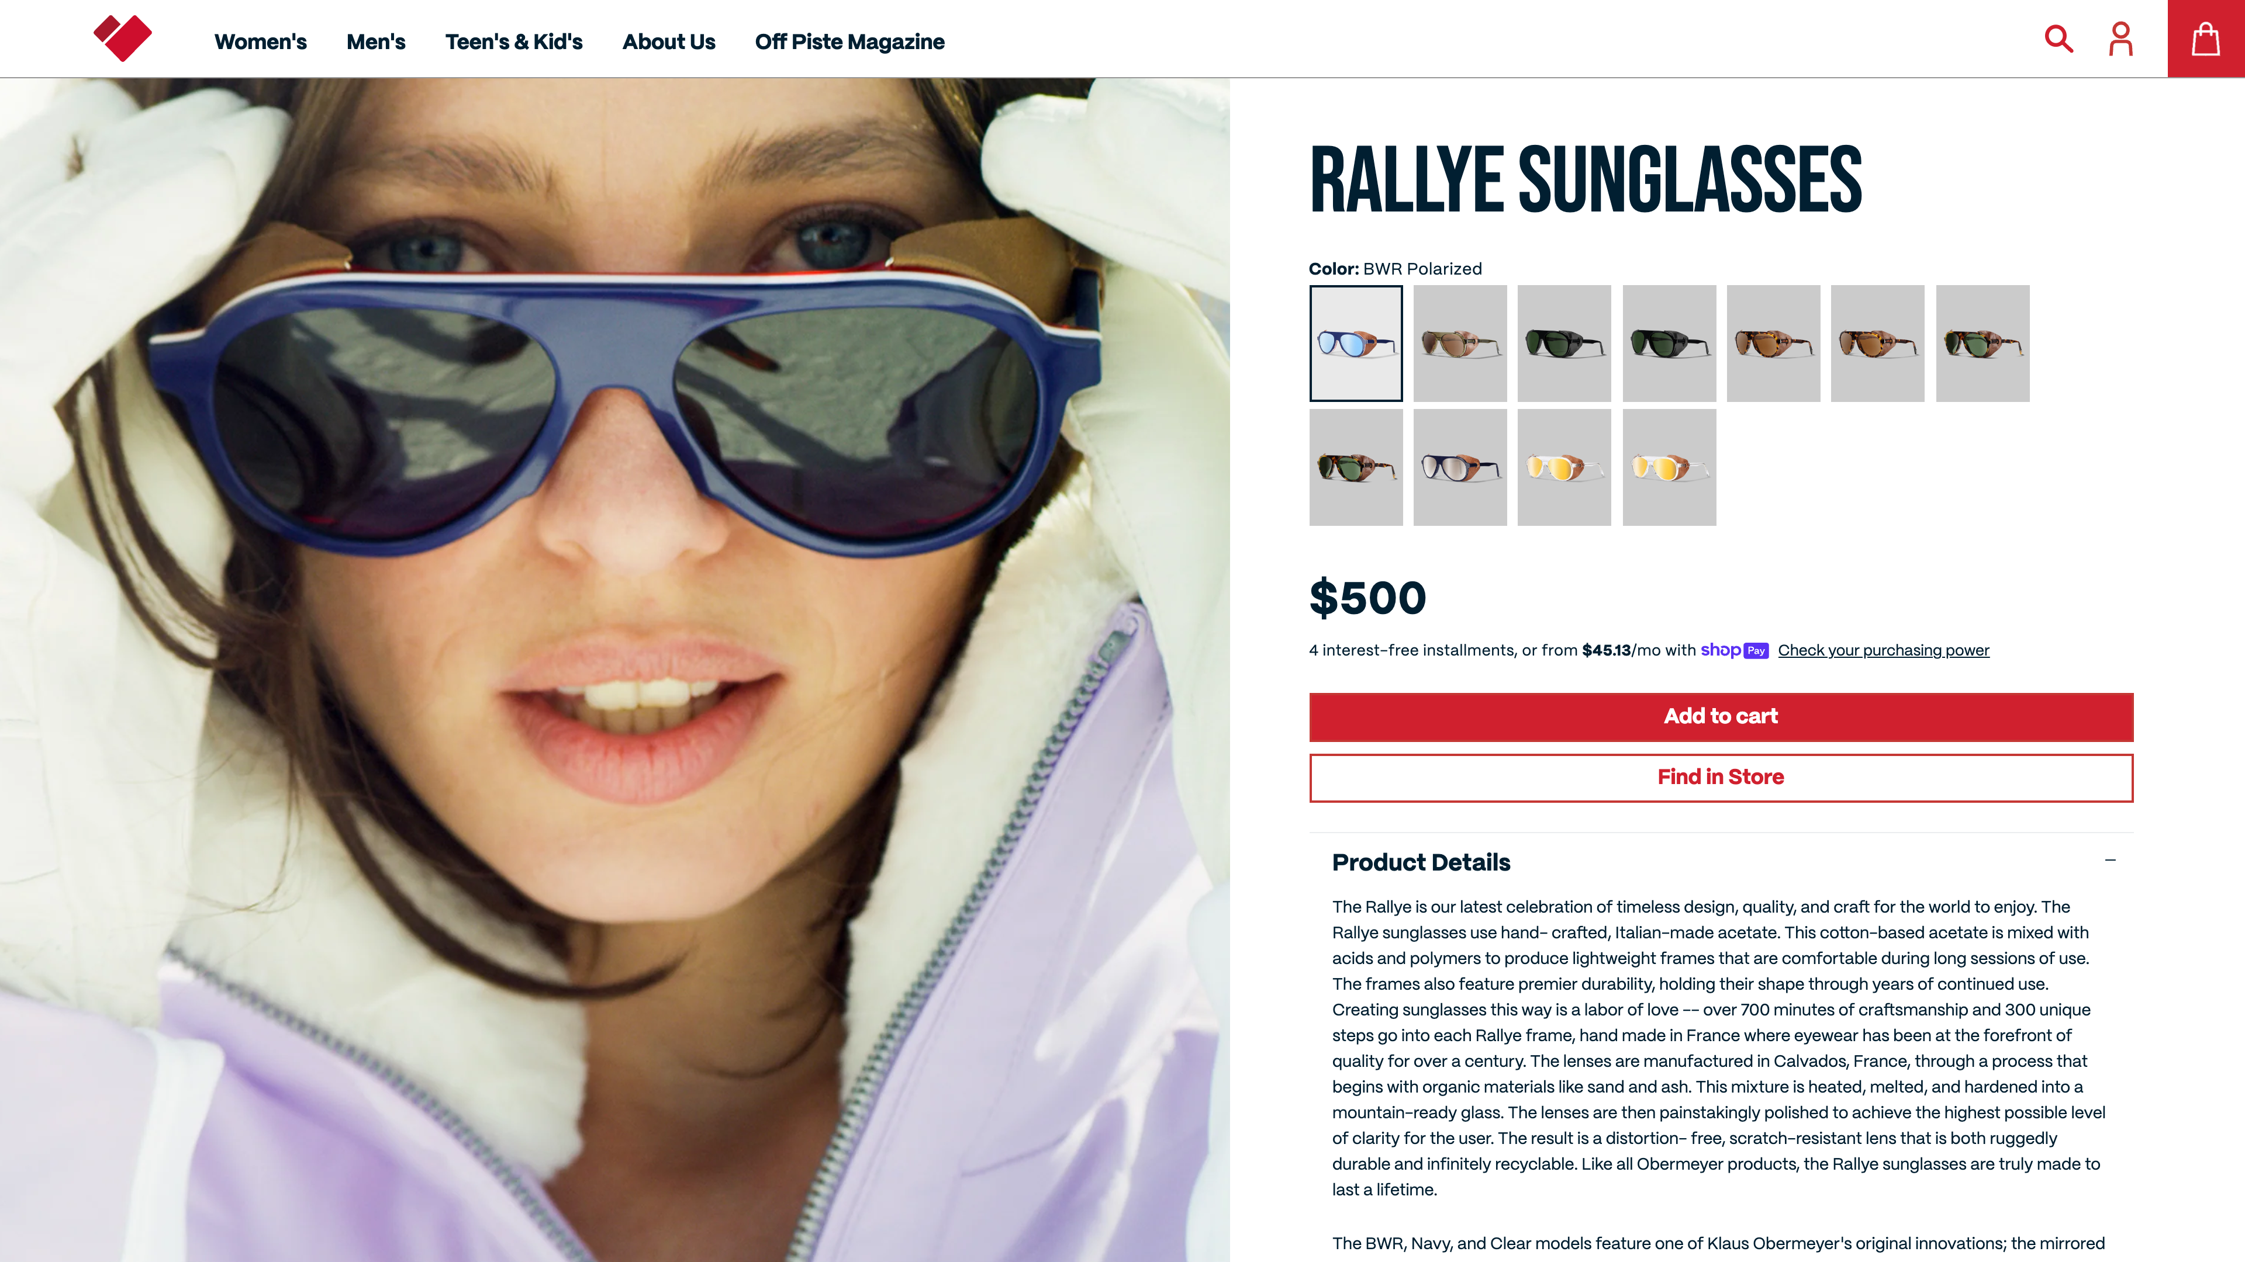This screenshot has width=2245, height=1262.
Task: Follow the Check your purchasing power link
Action: click(1883, 651)
